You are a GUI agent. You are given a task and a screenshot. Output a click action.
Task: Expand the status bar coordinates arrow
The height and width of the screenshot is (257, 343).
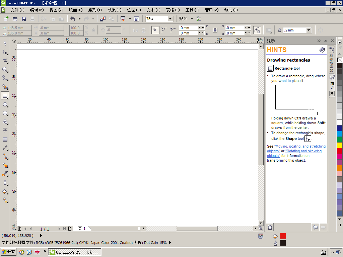coord(41,236)
